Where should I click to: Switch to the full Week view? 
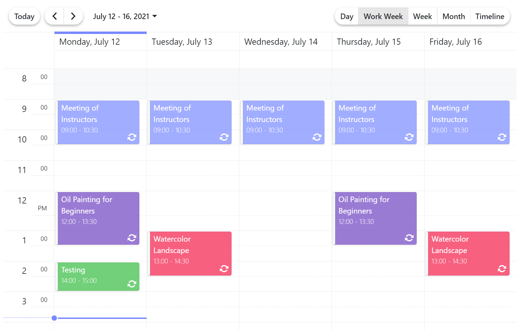click(422, 16)
